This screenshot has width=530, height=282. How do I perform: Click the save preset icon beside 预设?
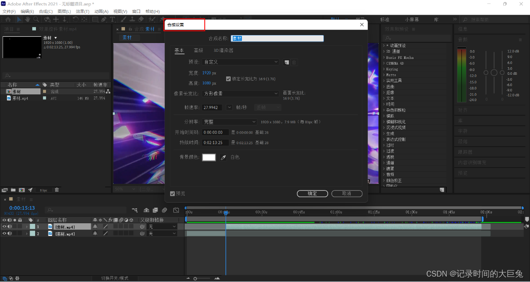pos(286,62)
